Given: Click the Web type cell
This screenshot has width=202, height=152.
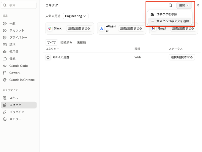Looking at the screenshot, I should tap(138, 57).
